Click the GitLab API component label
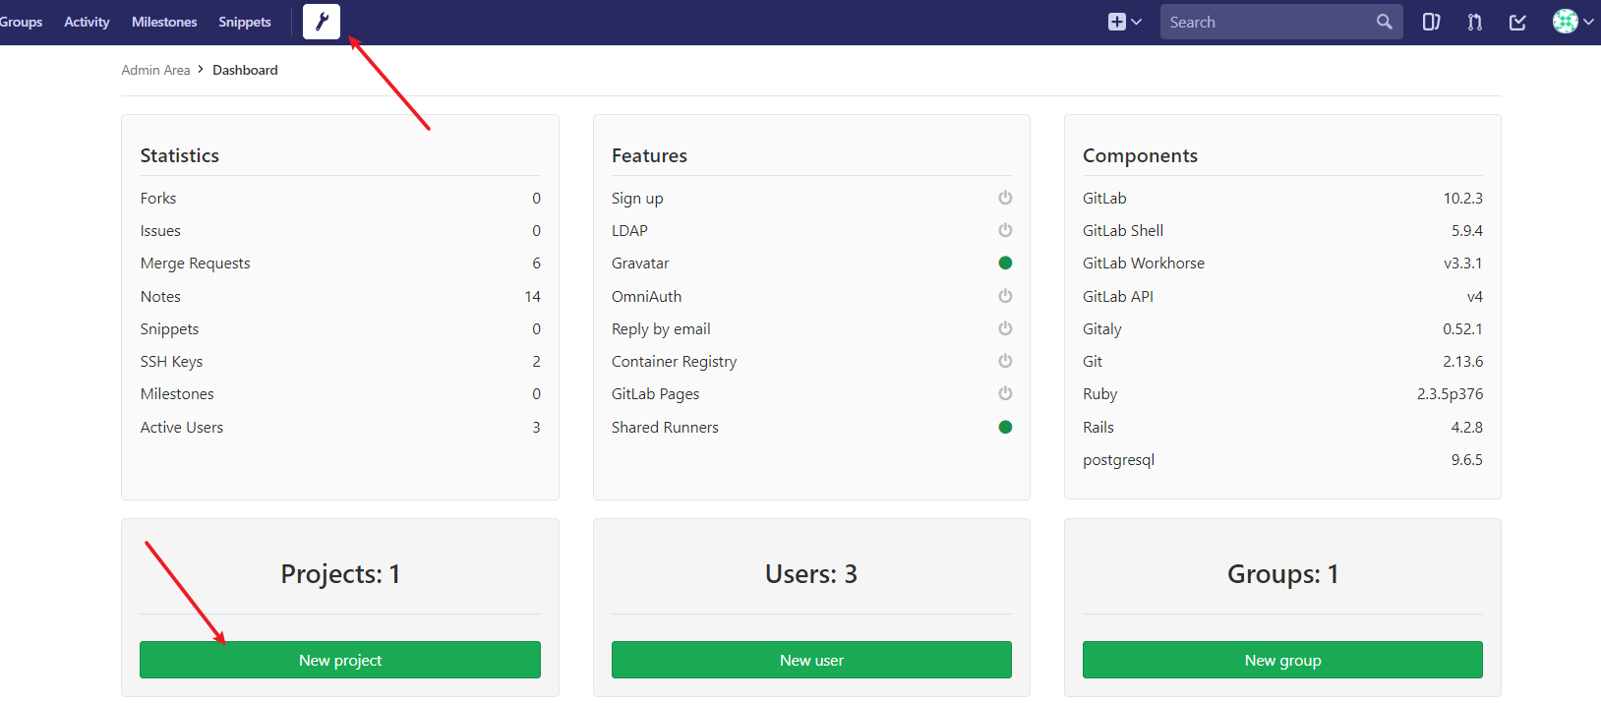This screenshot has width=1601, height=703. click(x=1118, y=296)
